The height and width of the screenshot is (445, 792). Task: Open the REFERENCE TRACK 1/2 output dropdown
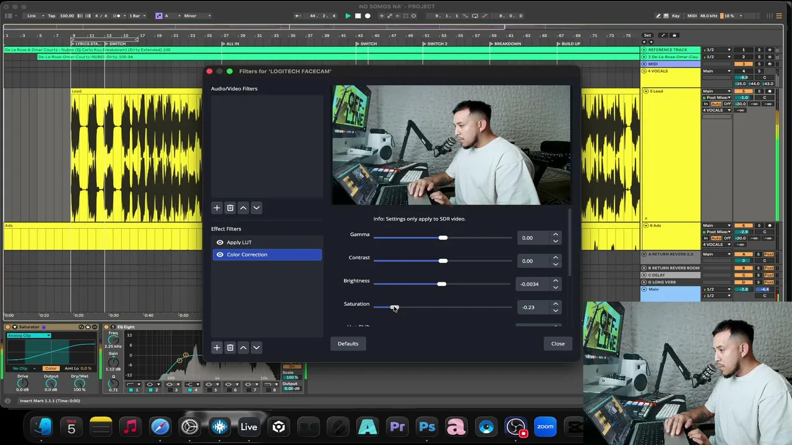[718, 49]
